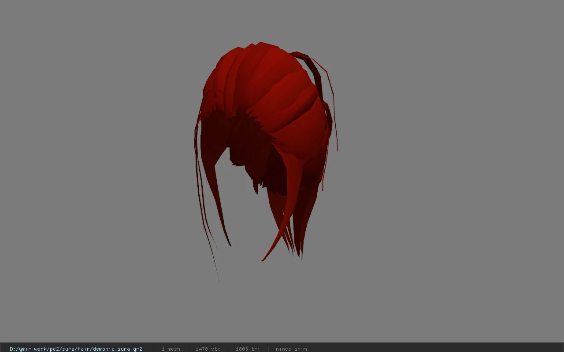Click the 'nincs anim' status entry
The width and height of the screenshot is (564, 352).
click(291, 349)
